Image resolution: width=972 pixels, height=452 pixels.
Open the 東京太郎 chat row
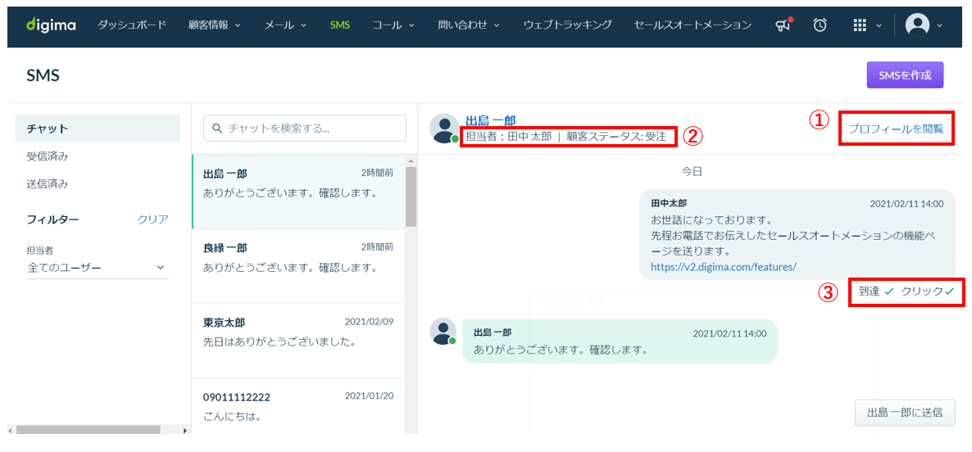(x=298, y=341)
